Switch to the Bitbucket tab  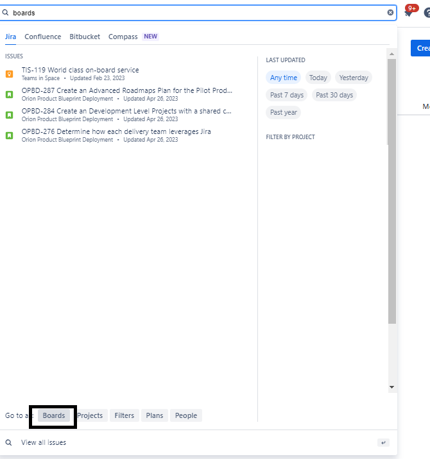(85, 37)
